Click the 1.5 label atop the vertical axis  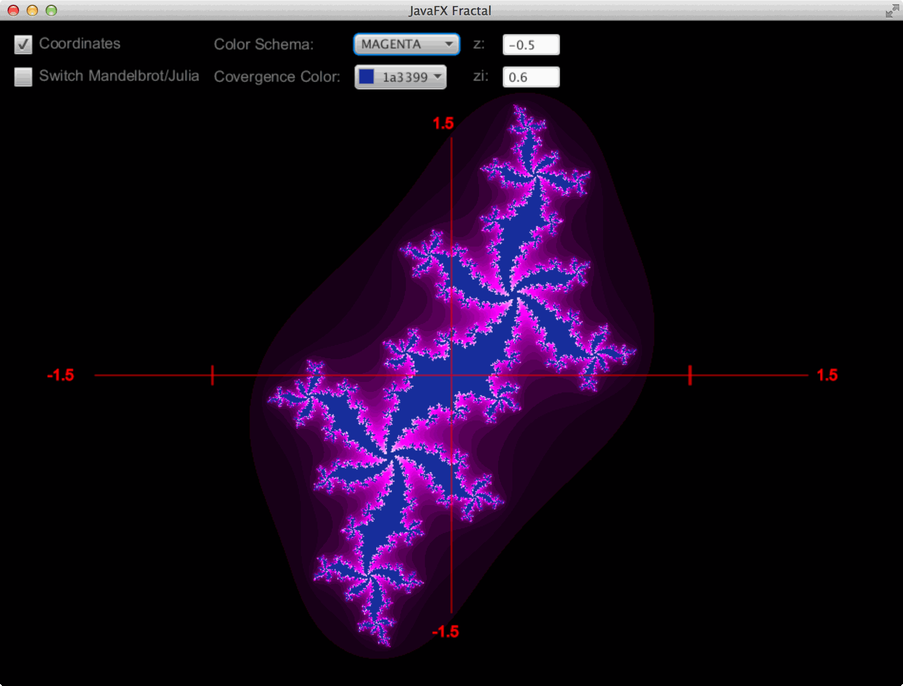443,124
